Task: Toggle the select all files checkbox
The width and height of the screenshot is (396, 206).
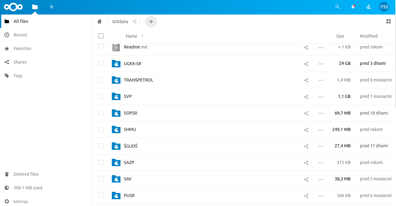Action: pos(101,36)
